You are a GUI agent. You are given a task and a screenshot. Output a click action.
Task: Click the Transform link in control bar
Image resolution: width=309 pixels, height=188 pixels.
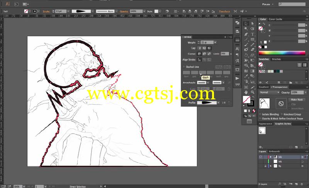pyautogui.click(x=224, y=12)
